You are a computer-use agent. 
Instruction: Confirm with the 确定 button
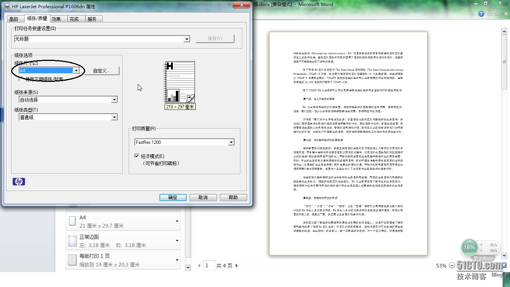pyautogui.click(x=172, y=197)
